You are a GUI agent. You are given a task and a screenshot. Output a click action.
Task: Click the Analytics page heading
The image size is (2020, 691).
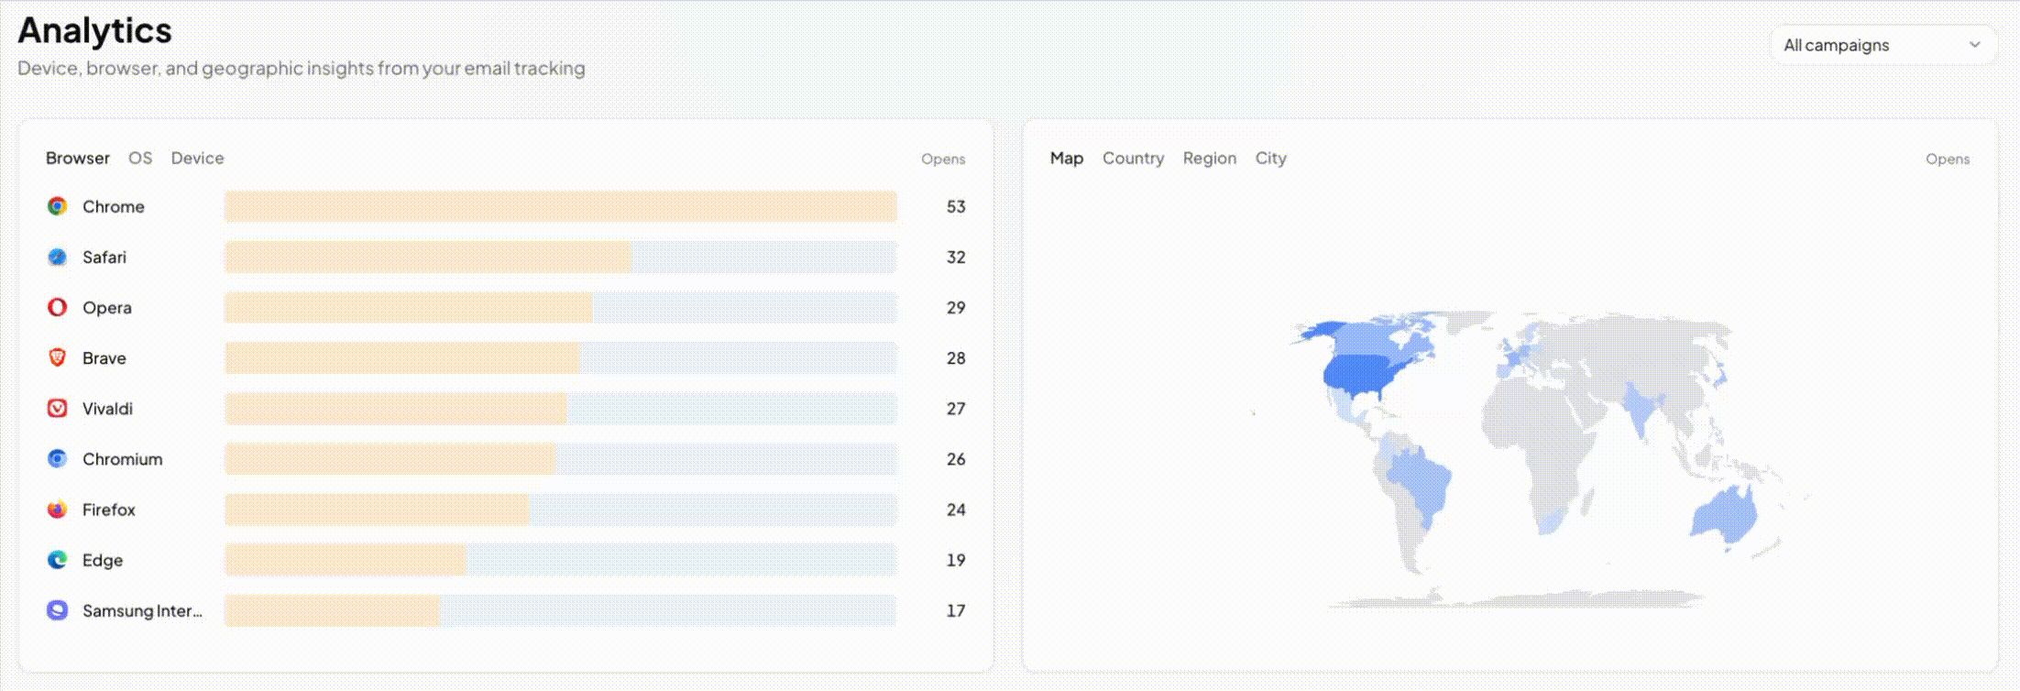coord(94,30)
